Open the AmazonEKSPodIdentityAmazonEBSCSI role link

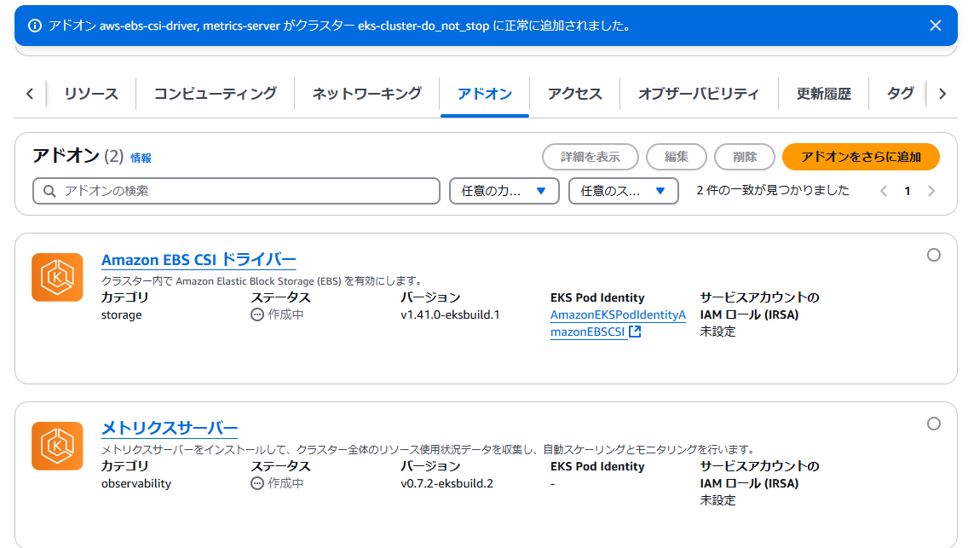[618, 323]
